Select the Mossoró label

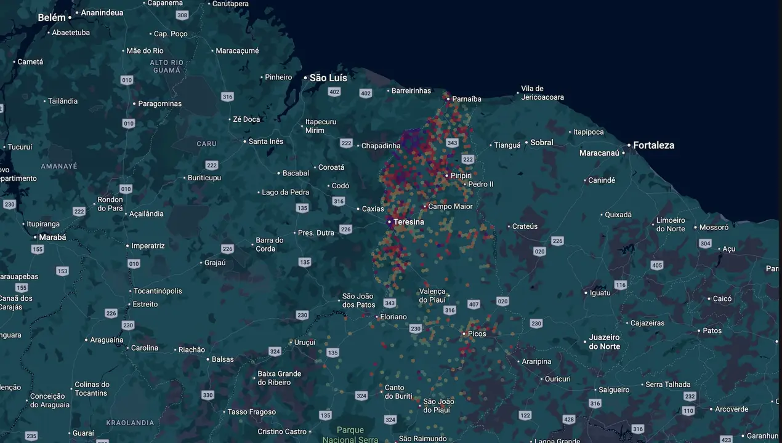[714, 228]
